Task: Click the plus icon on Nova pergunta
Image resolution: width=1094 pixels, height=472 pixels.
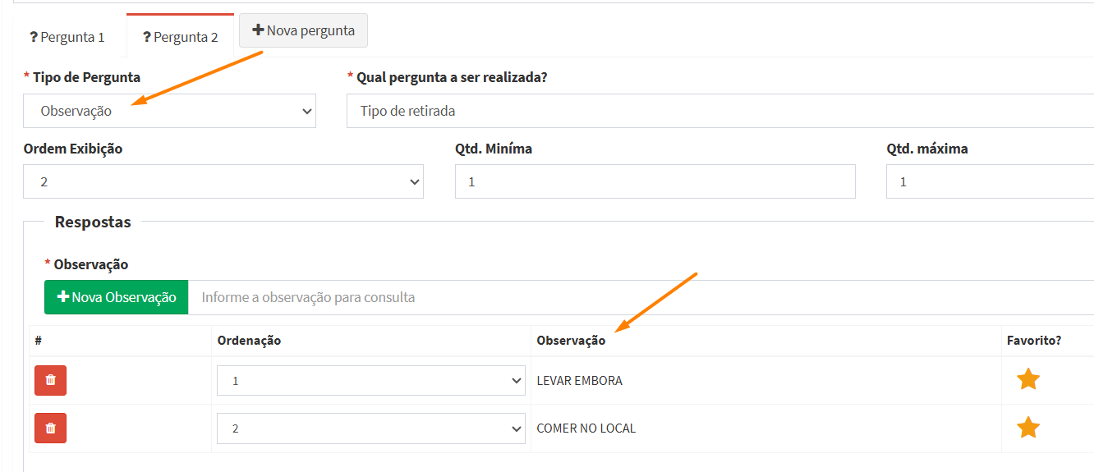Action: coord(258,30)
